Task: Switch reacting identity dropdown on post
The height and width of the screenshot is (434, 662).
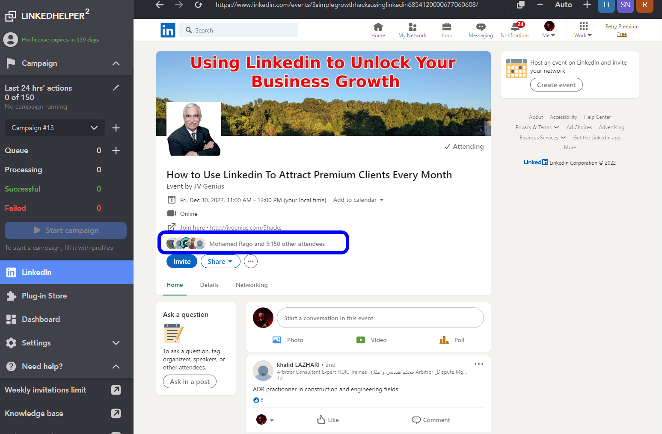Action: (x=265, y=420)
